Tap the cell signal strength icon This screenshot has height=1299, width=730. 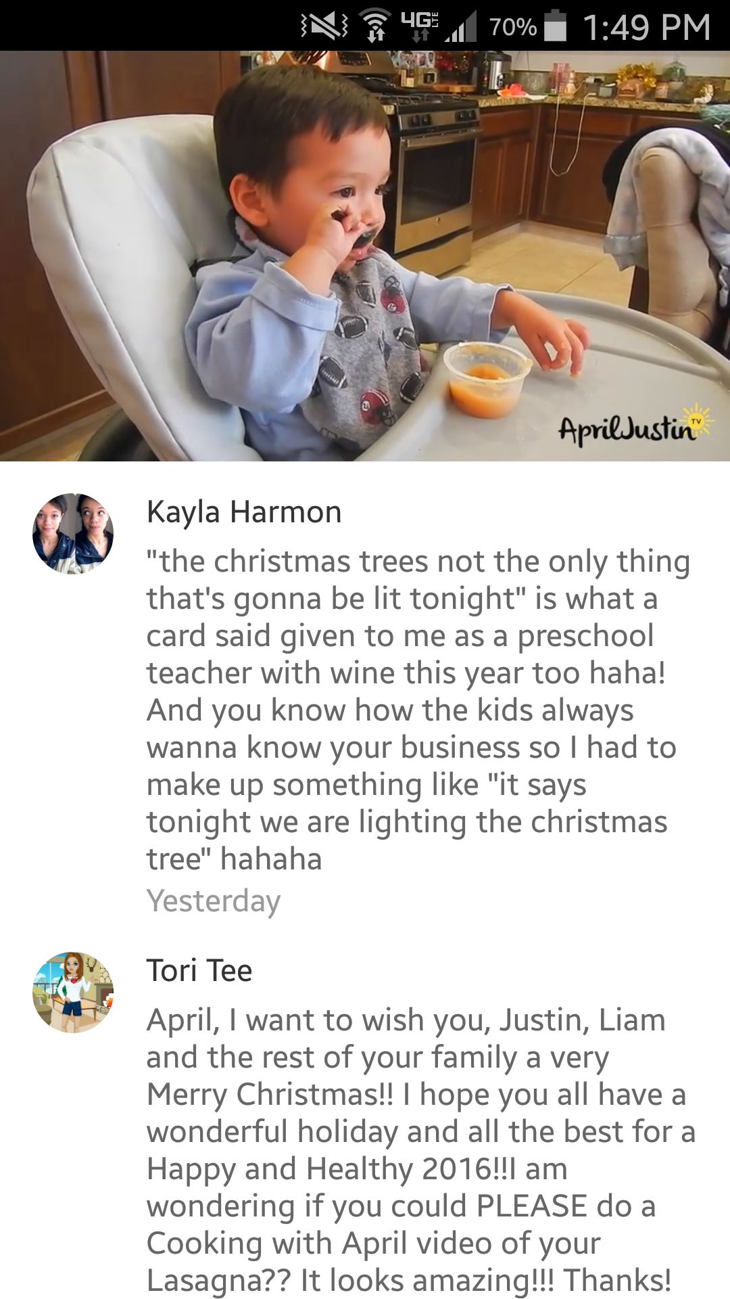pyautogui.click(x=461, y=27)
